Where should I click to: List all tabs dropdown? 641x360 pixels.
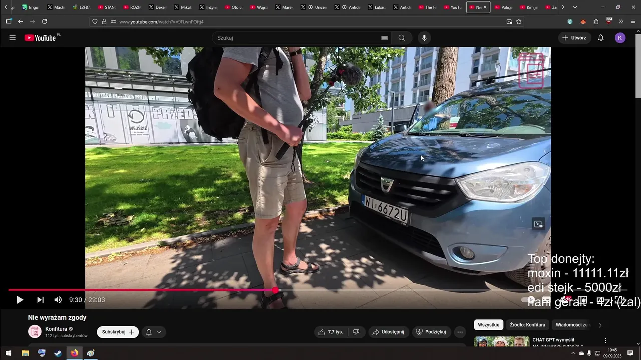[575, 7]
